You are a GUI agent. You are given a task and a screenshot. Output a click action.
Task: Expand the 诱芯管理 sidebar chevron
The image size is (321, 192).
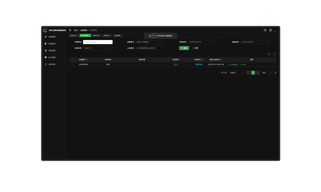[x=64, y=51]
